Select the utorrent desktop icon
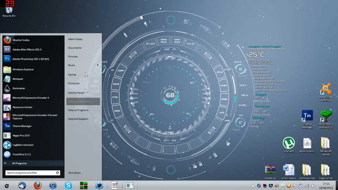The image size is (338, 190). (x=289, y=145)
